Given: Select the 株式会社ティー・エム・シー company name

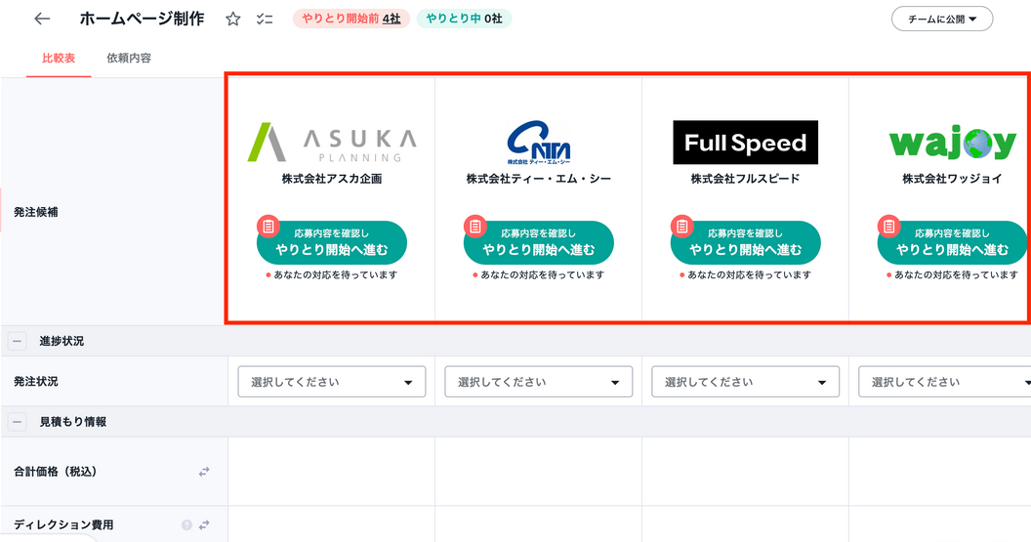Looking at the screenshot, I should point(539,179).
